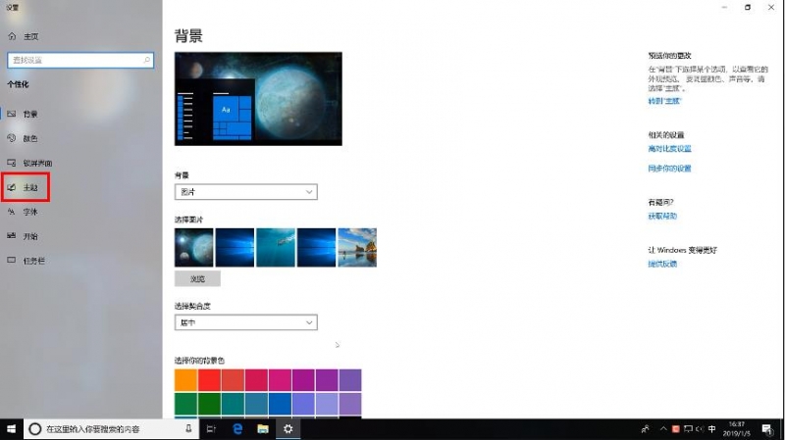785x440 pixels.
Task: Click the volume speaker tray icon
Action: pyautogui.click(x=700, y=429)
